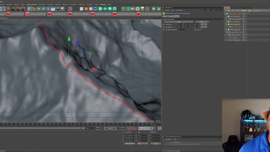Click the timeline range scrollbar
270x152 pixels.
42,128
